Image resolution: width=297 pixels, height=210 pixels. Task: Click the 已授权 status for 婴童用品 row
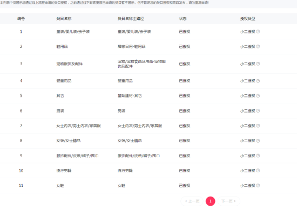point(185,81)
